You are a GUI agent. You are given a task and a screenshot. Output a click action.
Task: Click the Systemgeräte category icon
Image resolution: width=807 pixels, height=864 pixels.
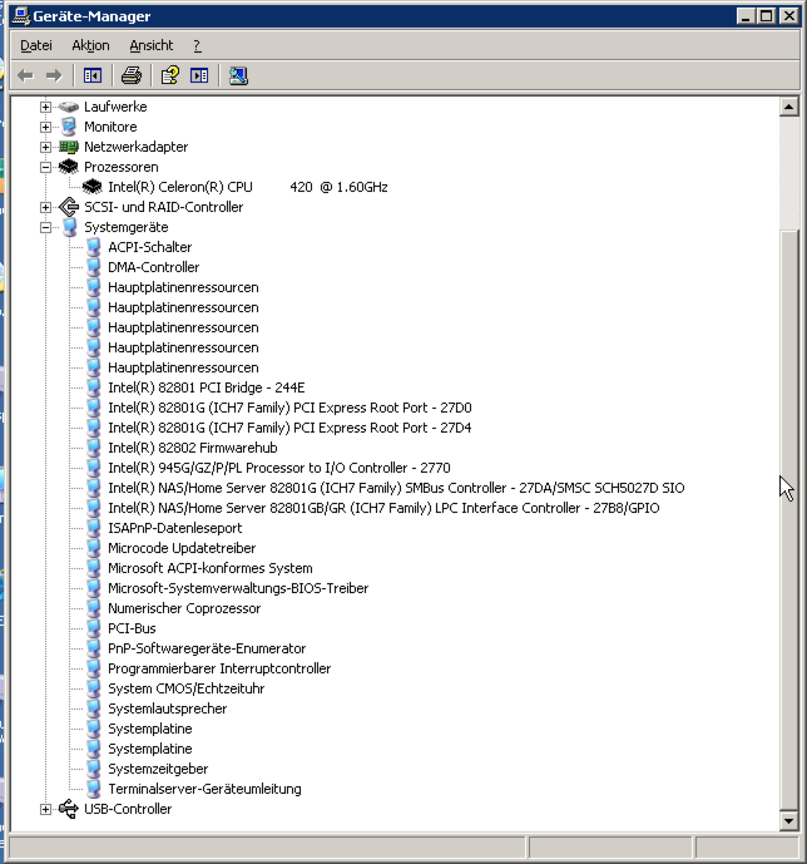coord(70,227)
